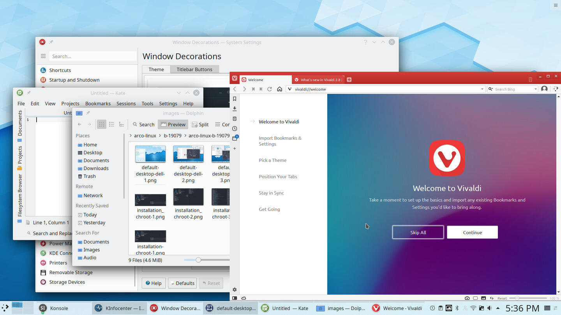Switch Dolphin to details view mode
This screenshot has height=315, width=561.
pyautogui.click(x=122, y=124)
